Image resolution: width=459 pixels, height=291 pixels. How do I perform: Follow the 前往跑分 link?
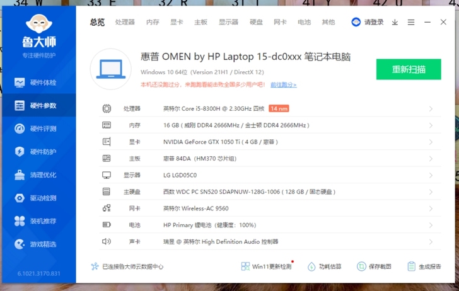283,85
